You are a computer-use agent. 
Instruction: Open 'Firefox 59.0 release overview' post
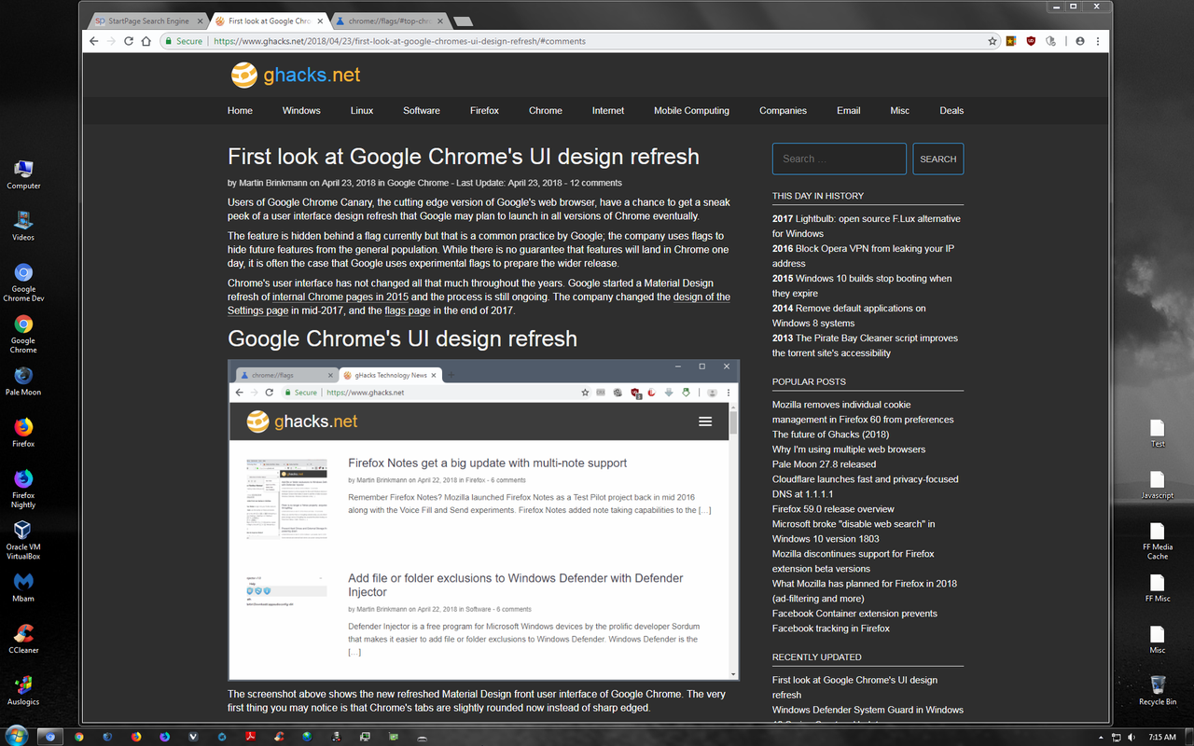click(833, 508)
